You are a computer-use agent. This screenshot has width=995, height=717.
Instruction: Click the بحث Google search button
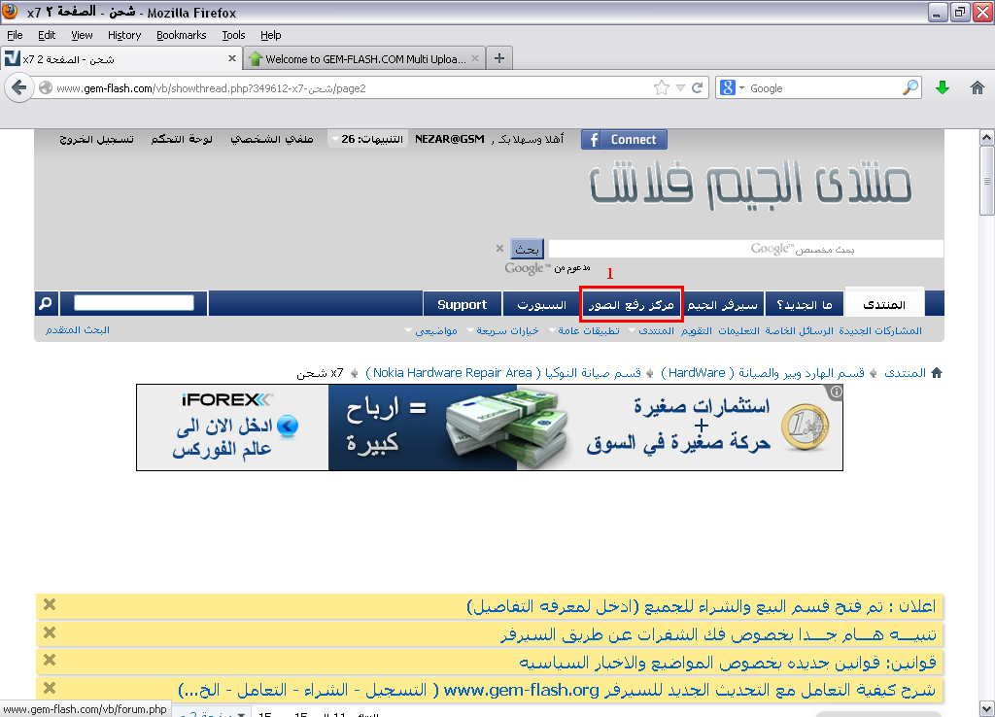click(528, 249)
